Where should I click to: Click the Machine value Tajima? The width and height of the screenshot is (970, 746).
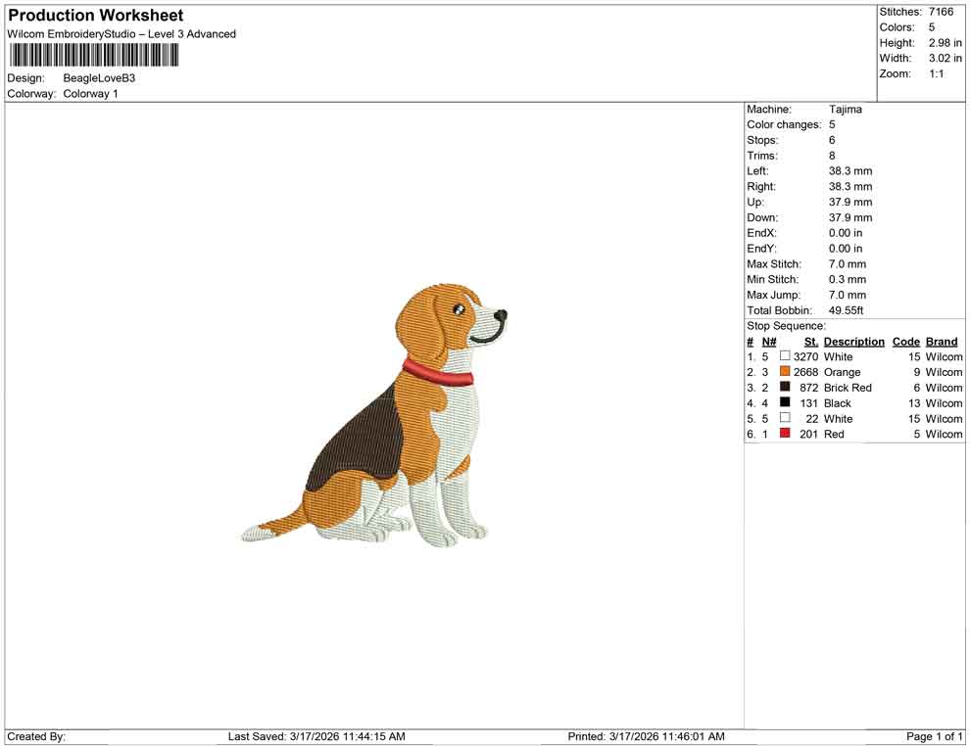click(x=845, y=110)
